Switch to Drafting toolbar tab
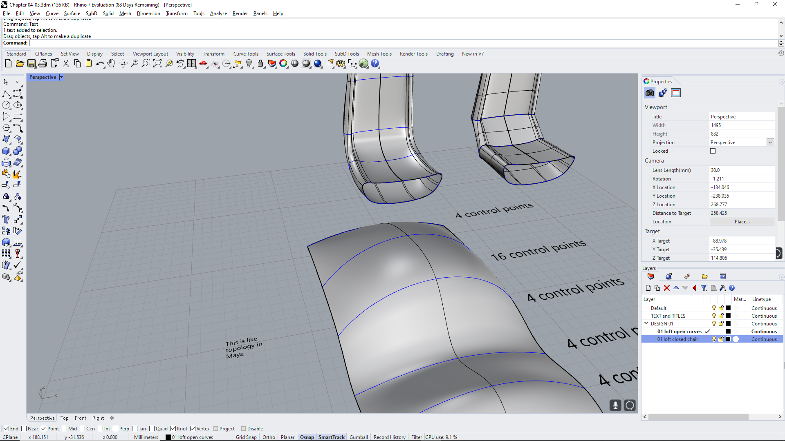 (445, 54)
